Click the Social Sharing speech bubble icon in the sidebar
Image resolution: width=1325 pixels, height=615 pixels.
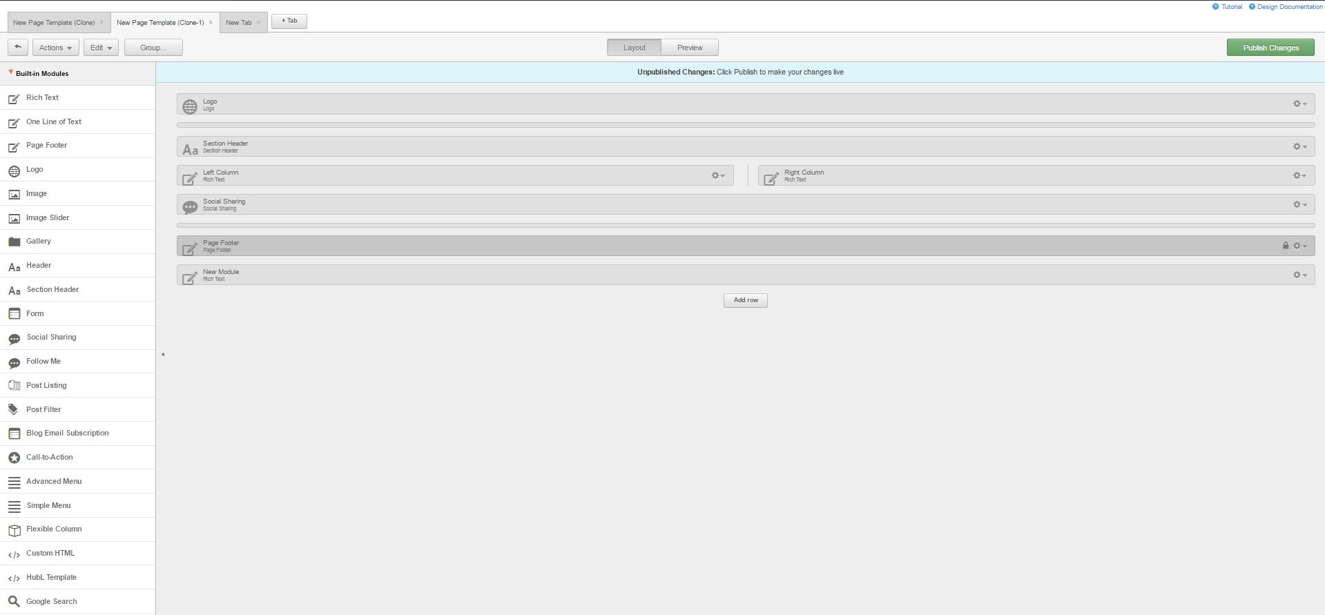(x=14, y=338)
